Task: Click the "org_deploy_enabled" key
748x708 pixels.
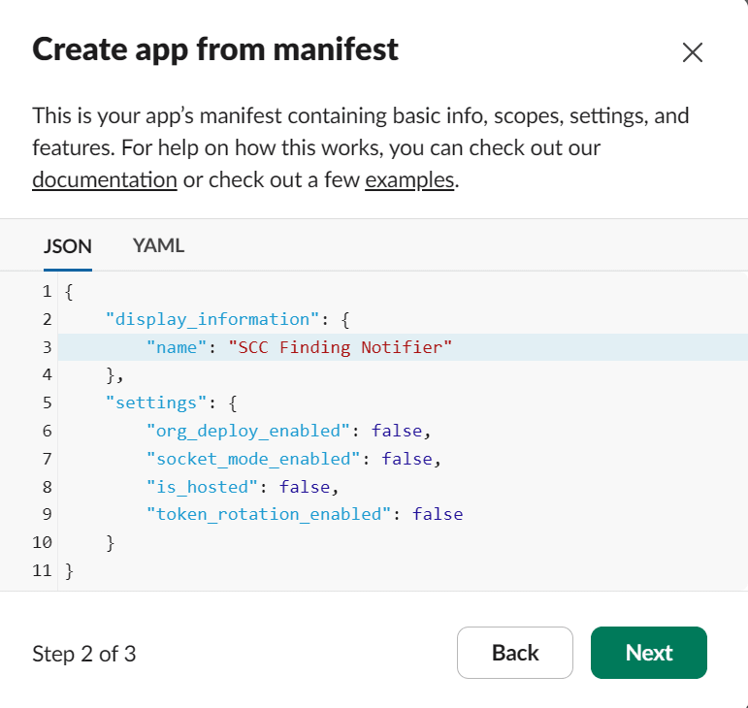Action: click(x=248, y=431)
